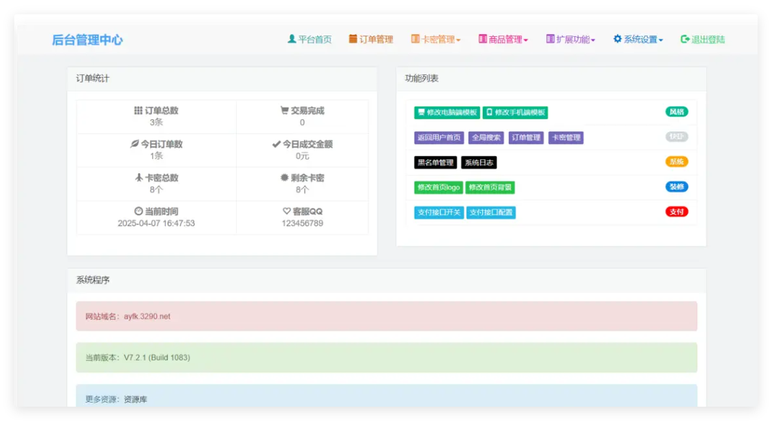This screenshot has width=772, height=421.
Task: Expand the 卡密管理 dropdown caret in navbar
Action: tap(458, 40)
